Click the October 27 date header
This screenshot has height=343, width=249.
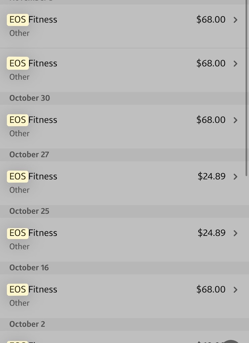pyautogui.click(x=29, y=155)
